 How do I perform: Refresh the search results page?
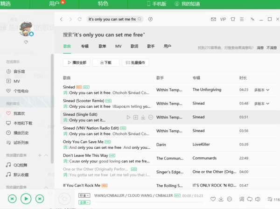(x=80, y=19)
